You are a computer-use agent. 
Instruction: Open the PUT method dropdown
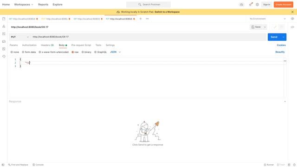tap(19, 37)
